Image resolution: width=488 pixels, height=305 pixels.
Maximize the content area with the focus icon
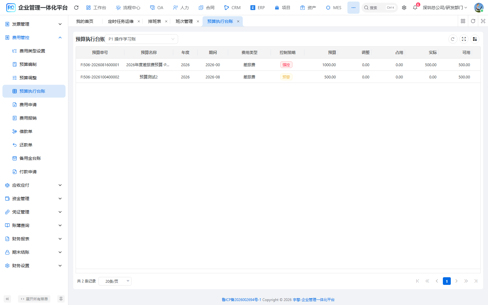pos(483,21)
